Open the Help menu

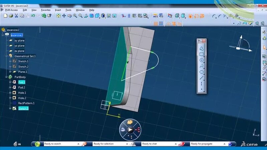point(92,10)
